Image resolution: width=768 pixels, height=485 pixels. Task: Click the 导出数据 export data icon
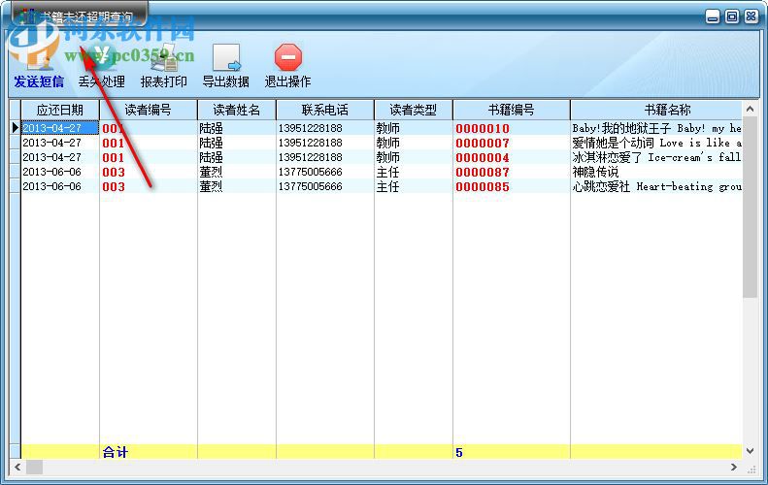click(226, 58)
